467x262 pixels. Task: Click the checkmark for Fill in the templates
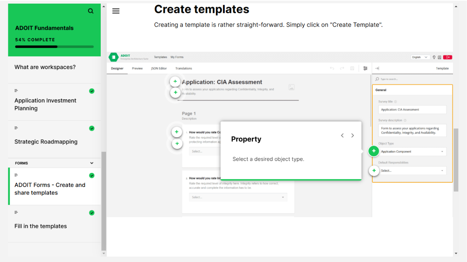point(92,213)
